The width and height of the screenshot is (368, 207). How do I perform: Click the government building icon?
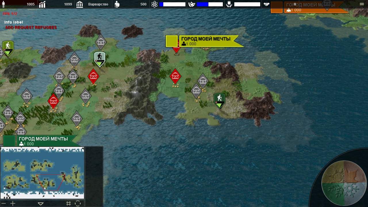pyautogui.click(x=80, y=4)
